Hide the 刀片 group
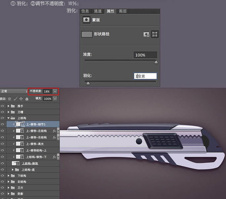Screen dimensions: 226x199 (2, 187)
